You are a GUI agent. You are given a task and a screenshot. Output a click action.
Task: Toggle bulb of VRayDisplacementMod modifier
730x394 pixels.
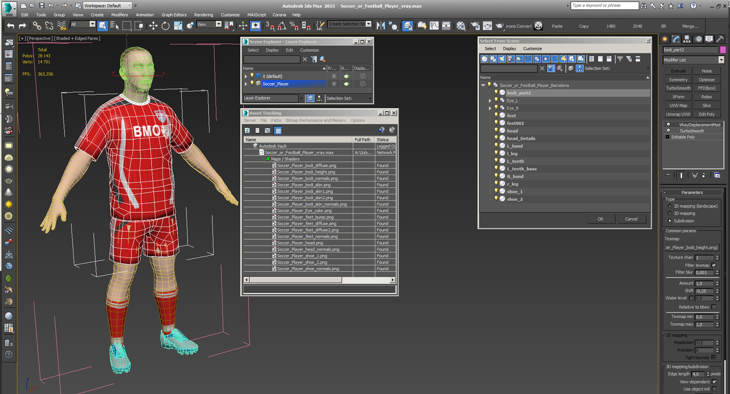[x=668, y=125]
